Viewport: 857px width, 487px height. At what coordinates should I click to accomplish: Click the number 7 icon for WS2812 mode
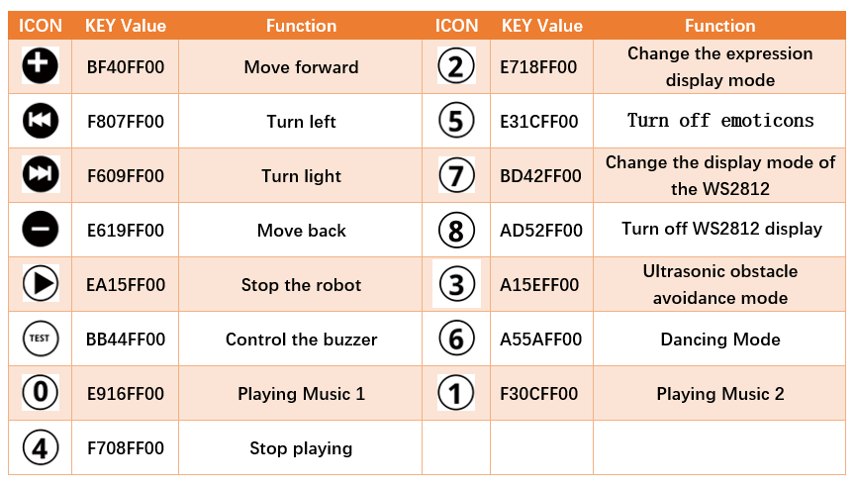456,175
